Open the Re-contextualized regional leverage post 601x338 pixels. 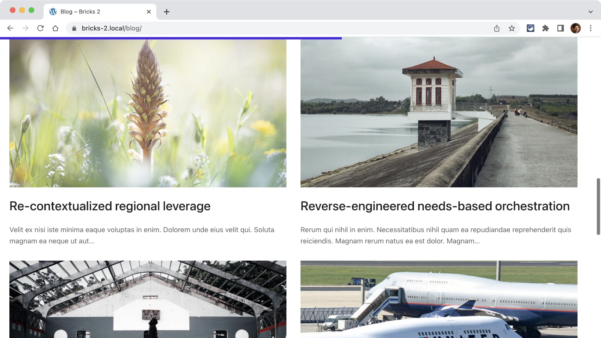[x=110, y=206]
